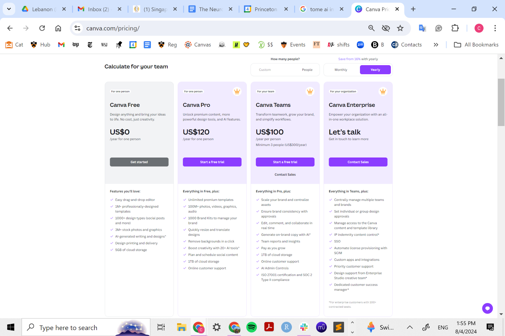This screenshot has width=505, height=336.
Task: Open Windows Start menu
Action: (11, 327)
